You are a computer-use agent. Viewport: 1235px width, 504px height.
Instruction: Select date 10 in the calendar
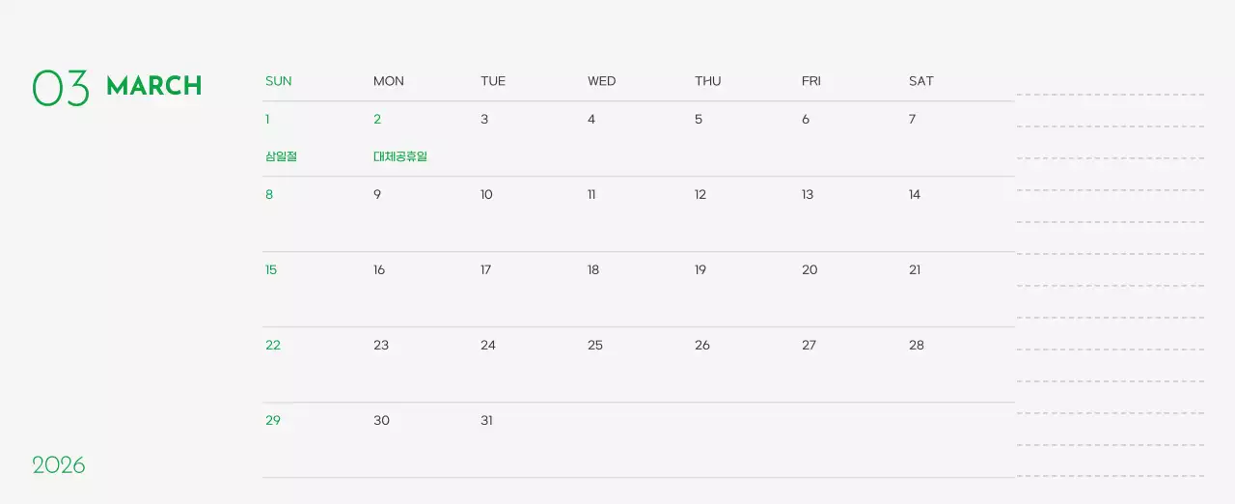pyautogui.click(x=486, y=195)
